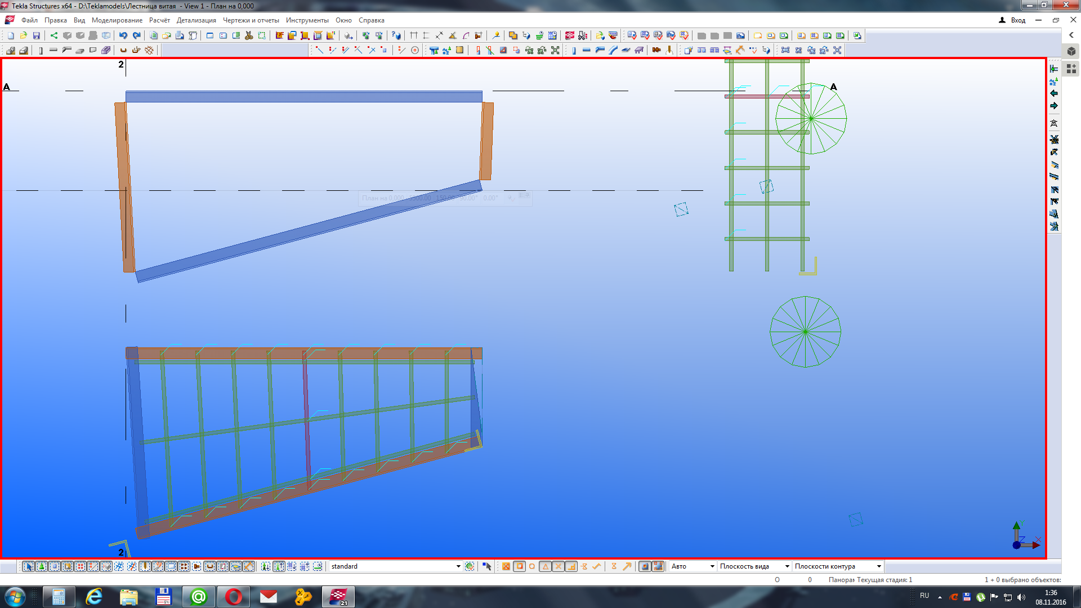The height and width of the screenshot is (608, 1081).
Task: Open existing model folder icon
Action: [x=24, y=35]
